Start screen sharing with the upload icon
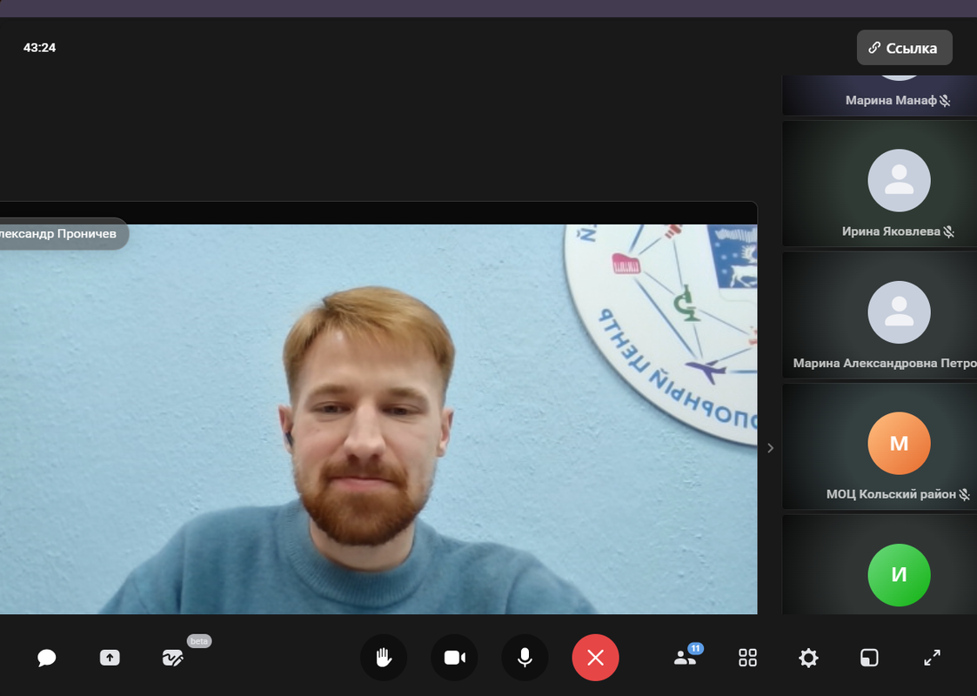977x696 pixels. click(x=110, y=658)
